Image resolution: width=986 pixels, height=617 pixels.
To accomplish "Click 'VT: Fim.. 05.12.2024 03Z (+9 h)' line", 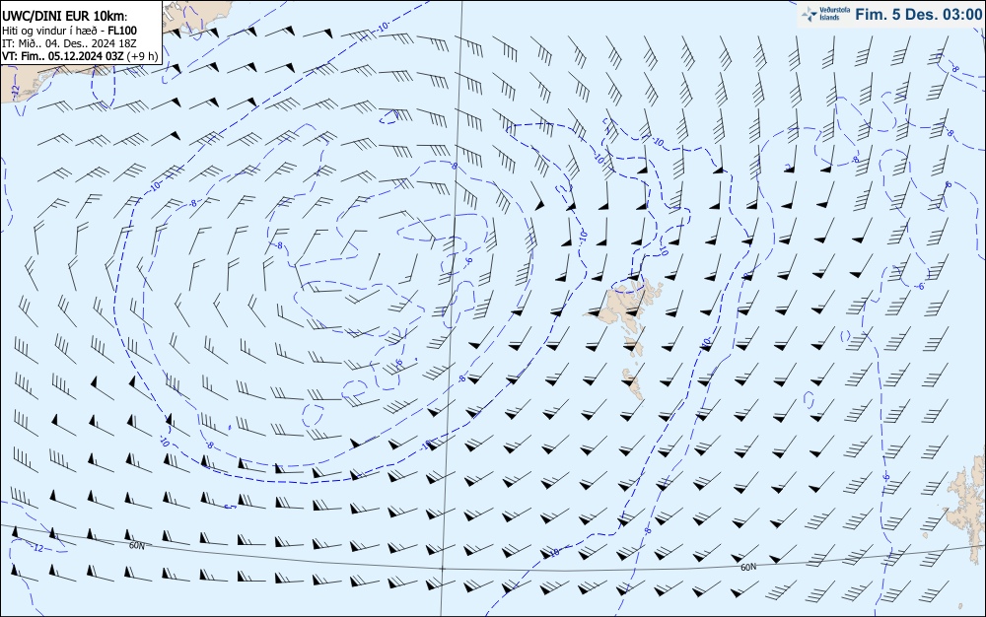I will 80,56.
